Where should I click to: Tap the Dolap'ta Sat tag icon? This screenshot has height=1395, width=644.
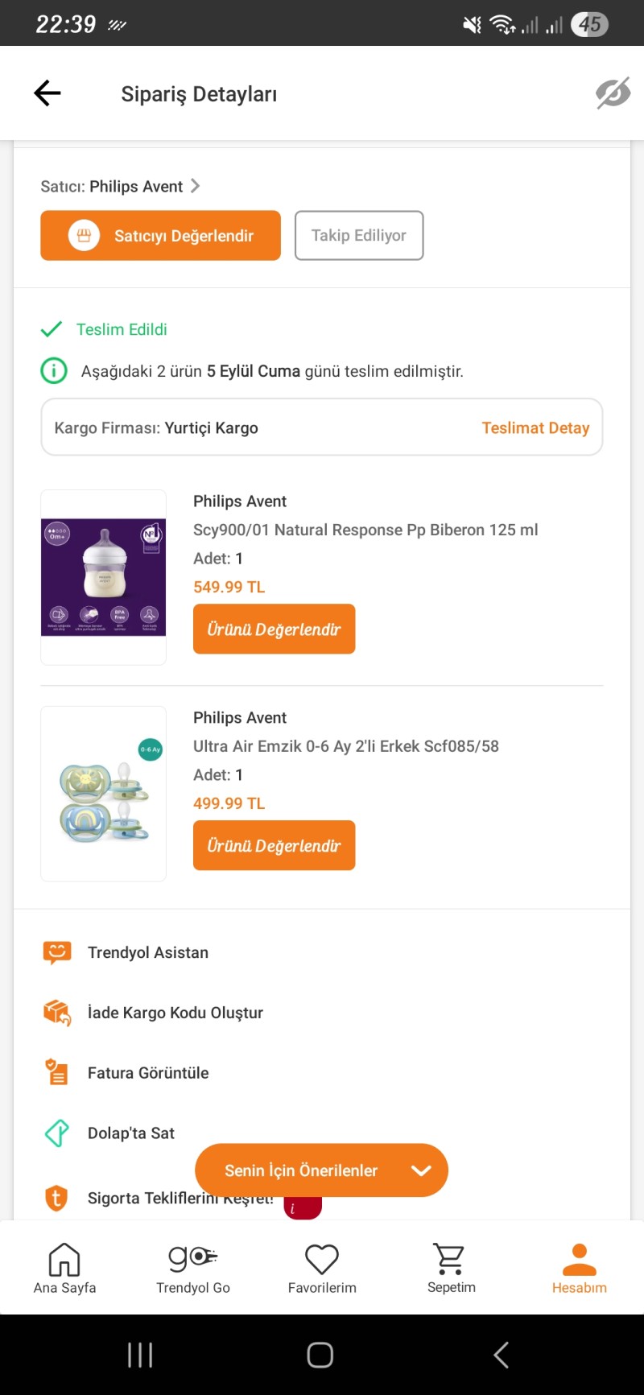[57, 1133]
